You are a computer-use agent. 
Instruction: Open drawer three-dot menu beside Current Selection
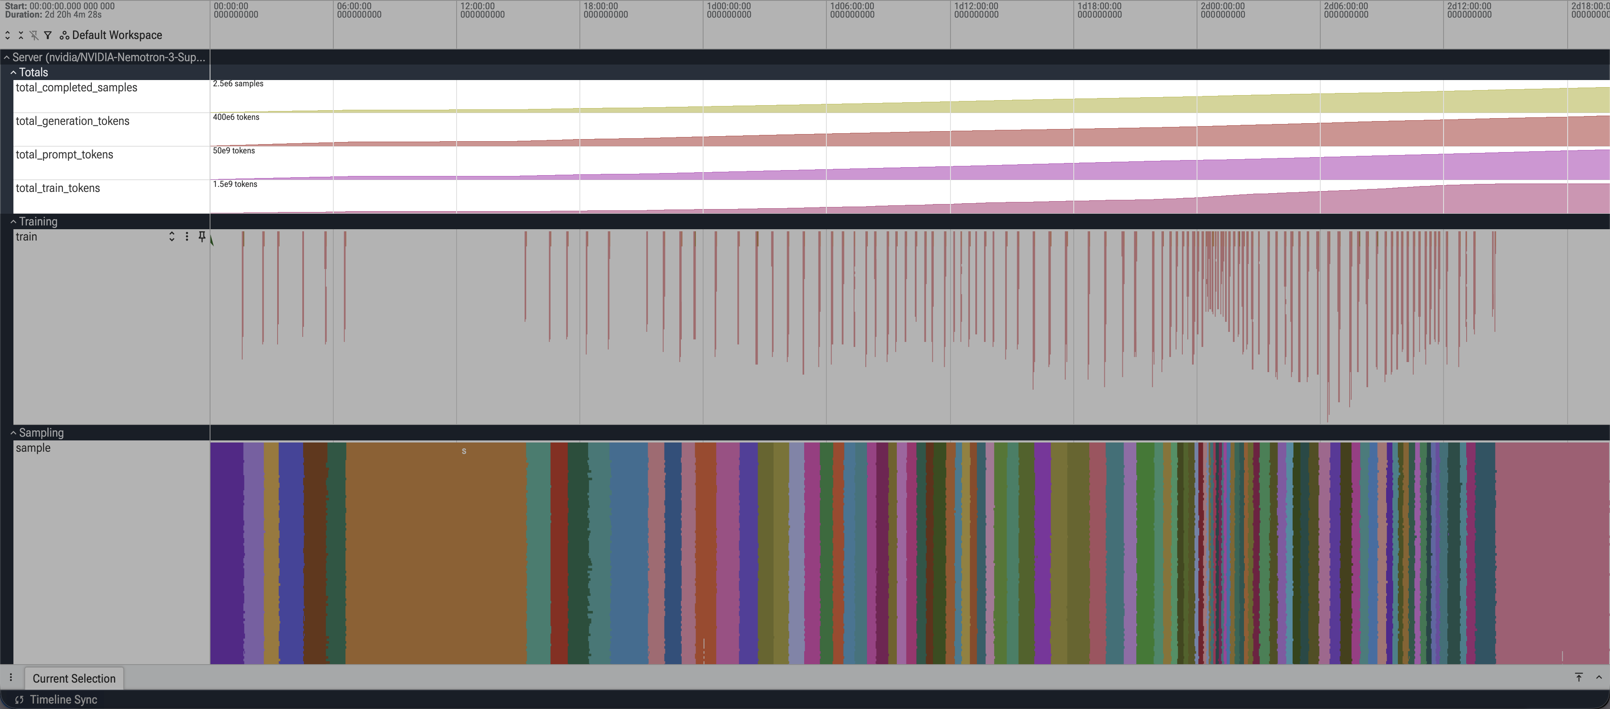click(x=10, y=678)
